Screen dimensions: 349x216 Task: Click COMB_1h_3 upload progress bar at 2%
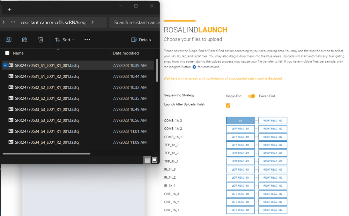click(240, 121)
